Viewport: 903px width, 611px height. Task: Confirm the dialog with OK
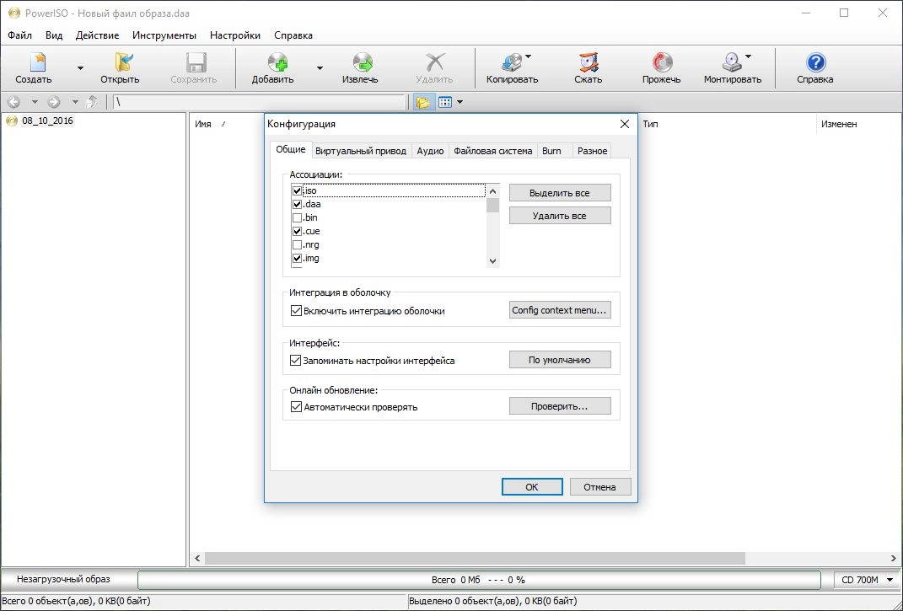531,486
